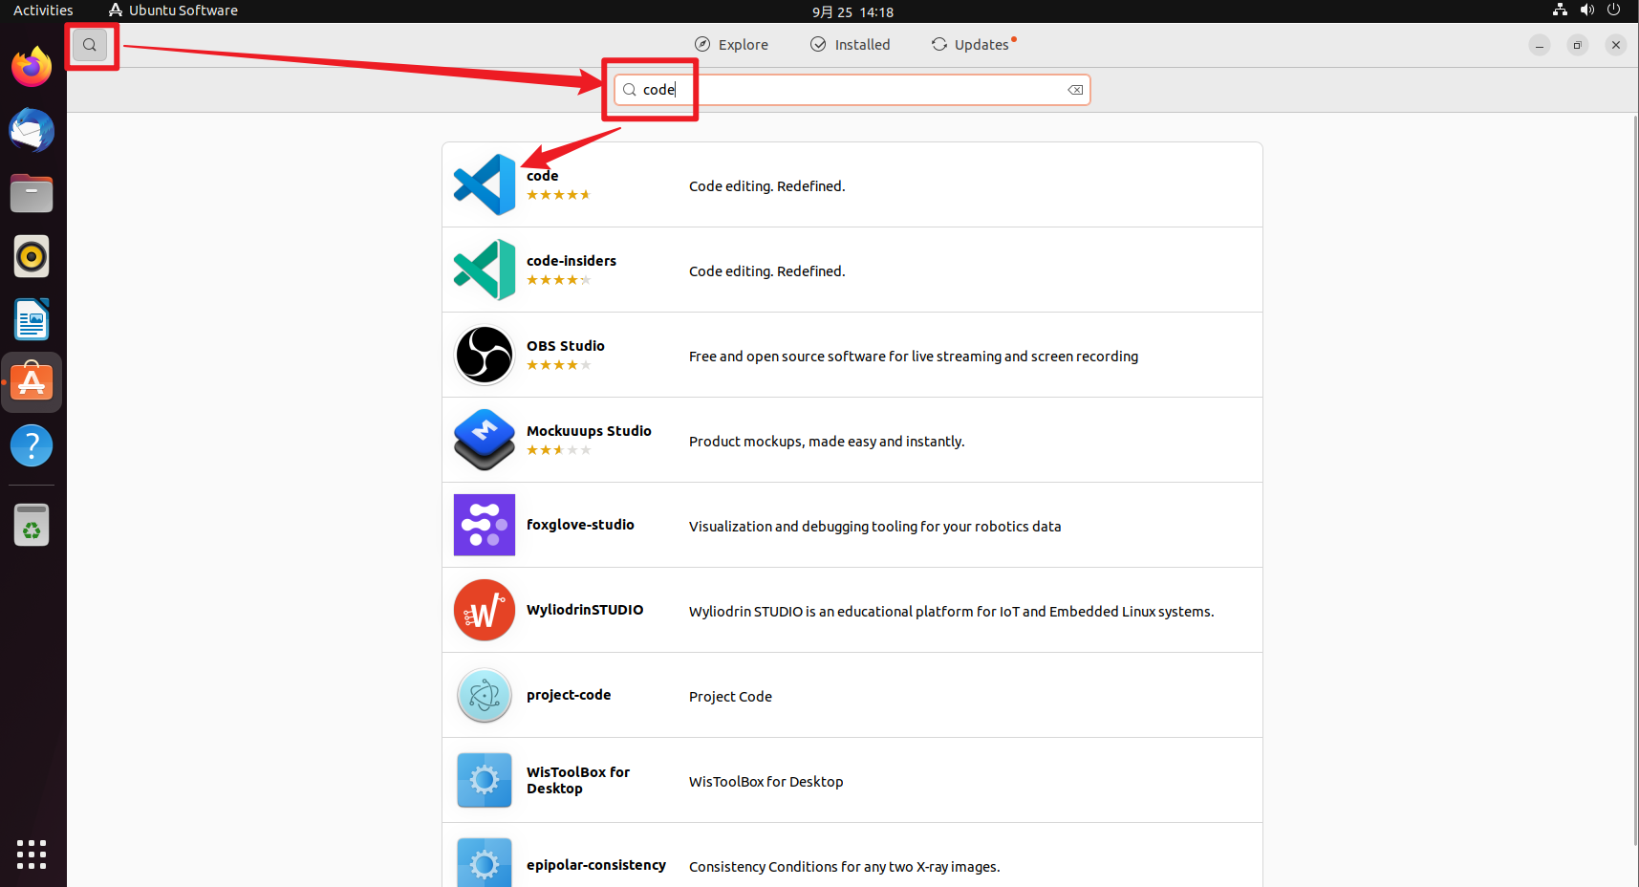This screenshot has height=887, width=1639.
Task: Open Thunderbird from the dock
Action: 32,131
